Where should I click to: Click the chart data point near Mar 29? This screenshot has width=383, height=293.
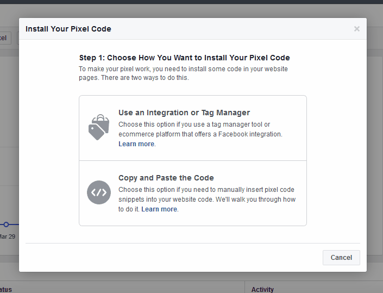[x=6, y=225]
